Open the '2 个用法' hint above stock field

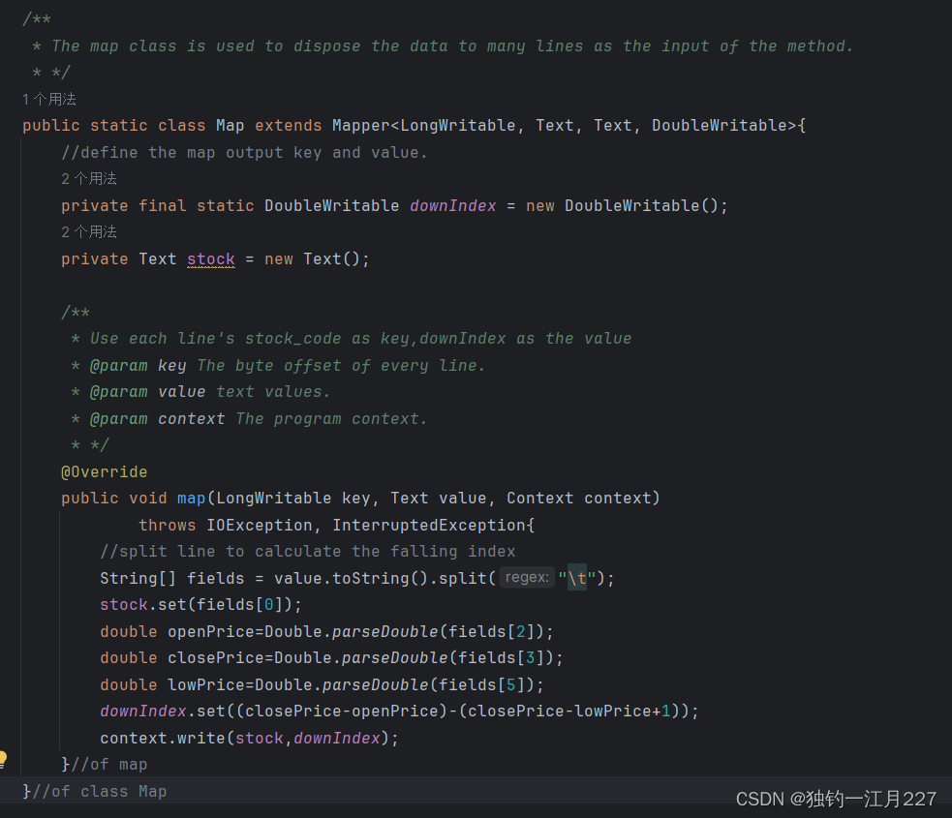tap(89, 231)
